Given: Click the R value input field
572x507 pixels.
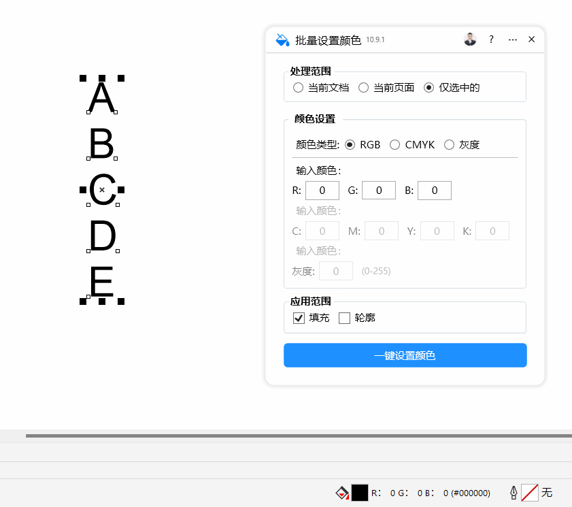Looking at the screenshot, I should coord(322,191).
